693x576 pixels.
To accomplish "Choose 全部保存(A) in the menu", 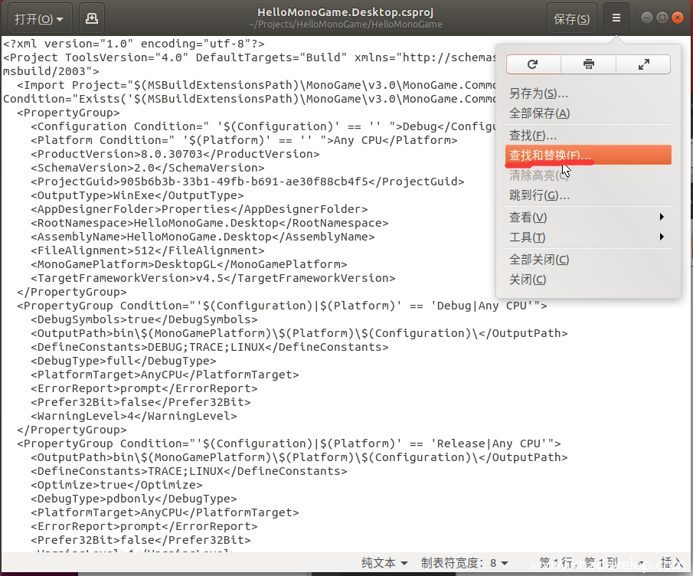I will click(x=540, y=113).
